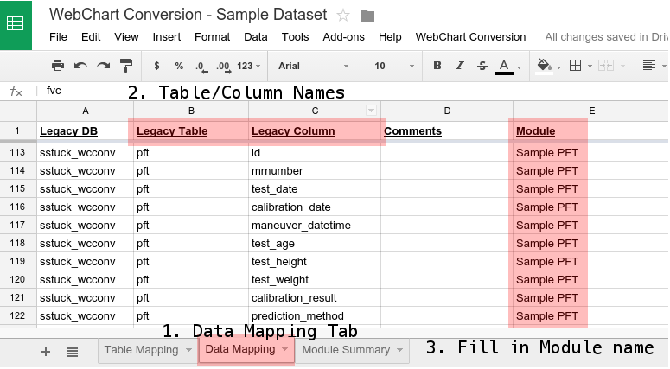Toggle bold formatting
The width and height of the screenshot is (670, 369).
tap(437, 66)
